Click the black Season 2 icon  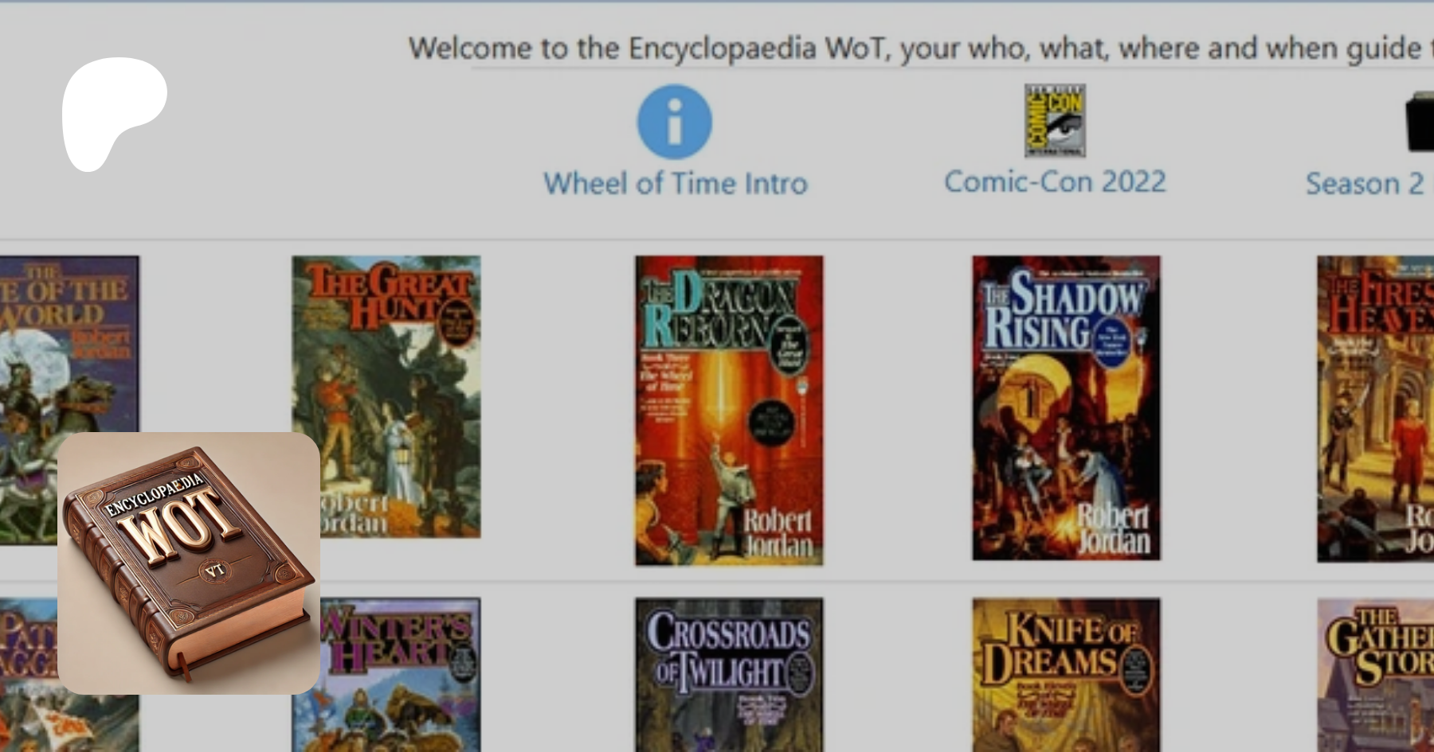point(1420,121)
